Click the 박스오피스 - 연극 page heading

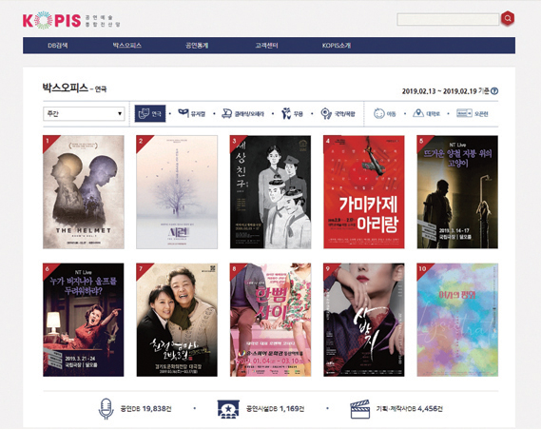tap(74, 88)
